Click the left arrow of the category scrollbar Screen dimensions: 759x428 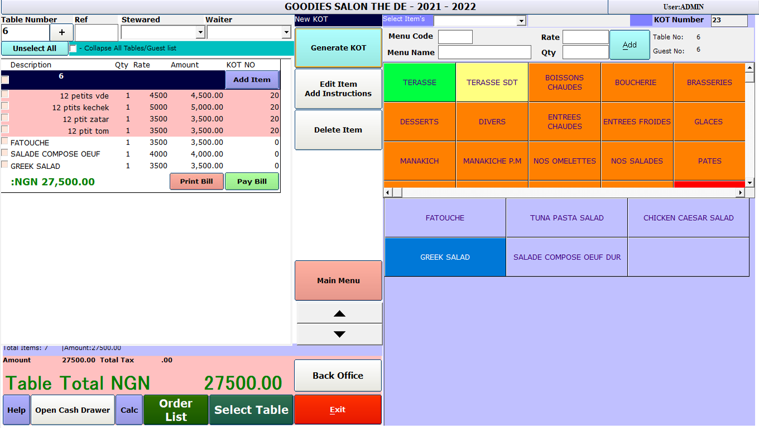(388, 192)
